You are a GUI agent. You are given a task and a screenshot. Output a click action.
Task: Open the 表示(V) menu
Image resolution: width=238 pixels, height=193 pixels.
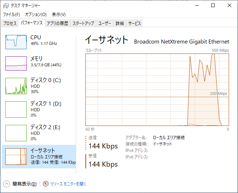tap(59, 15)
